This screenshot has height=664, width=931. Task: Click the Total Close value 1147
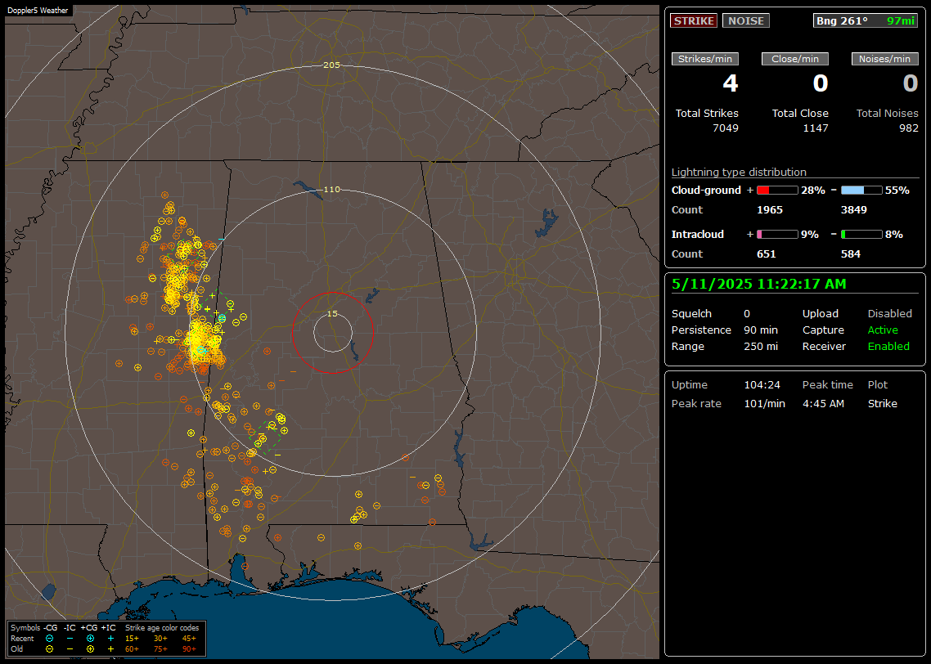point(815,128)
